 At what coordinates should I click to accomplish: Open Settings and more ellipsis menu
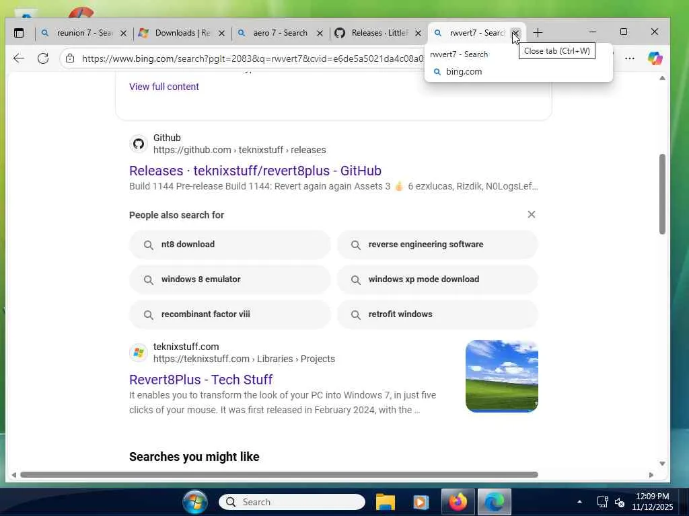(x=630, y=58)
